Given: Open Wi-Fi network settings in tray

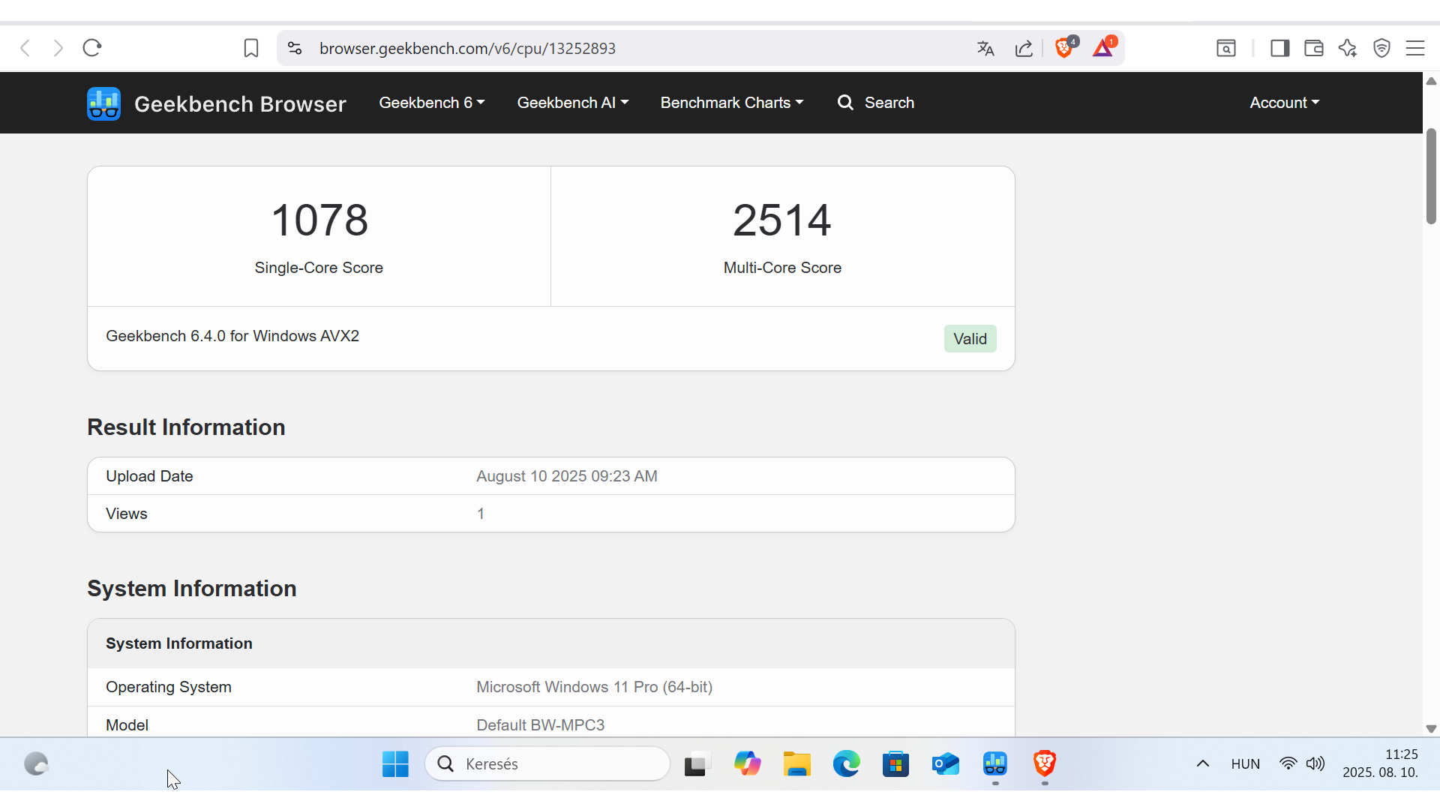Looking at the screenshot, I should point(1288,763).
